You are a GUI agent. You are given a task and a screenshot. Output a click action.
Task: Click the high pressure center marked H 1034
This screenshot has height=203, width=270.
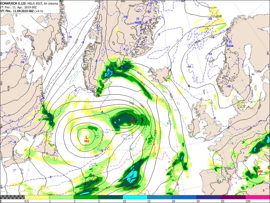pos(230,44)
